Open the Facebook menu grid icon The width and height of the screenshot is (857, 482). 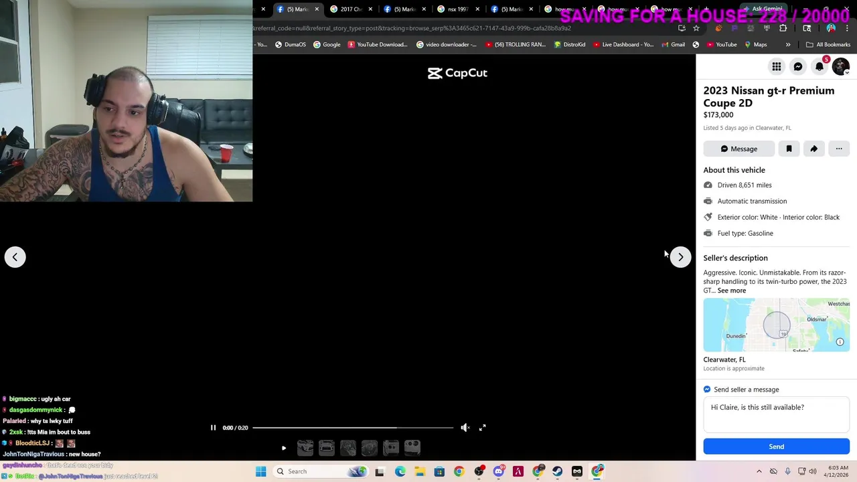pos(777,66)
